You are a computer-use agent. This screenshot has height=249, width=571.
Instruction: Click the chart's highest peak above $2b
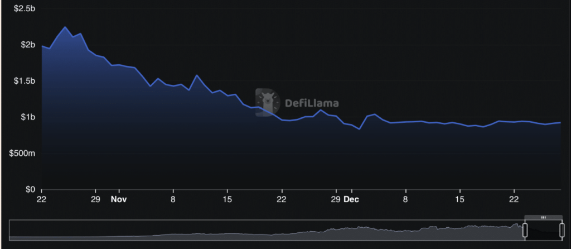65,27
